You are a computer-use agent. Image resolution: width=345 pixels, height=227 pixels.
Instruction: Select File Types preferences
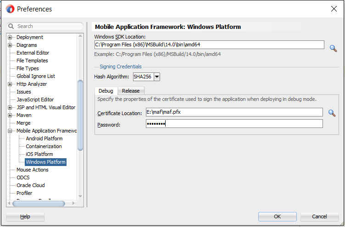[28, 68]
